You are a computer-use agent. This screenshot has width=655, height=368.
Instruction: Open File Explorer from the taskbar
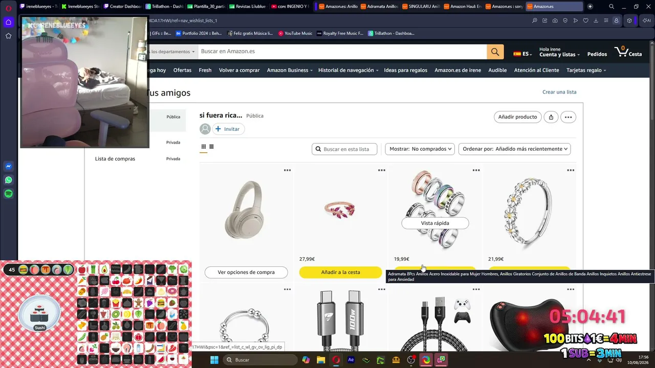pos(320,360)
